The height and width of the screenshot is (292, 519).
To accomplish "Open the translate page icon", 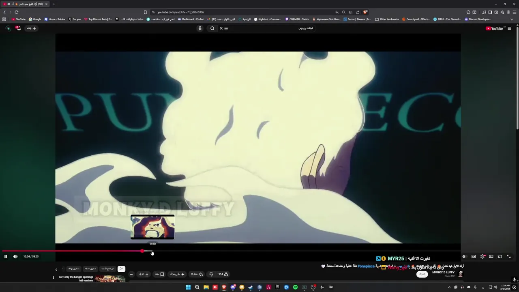I will tap(337, 12).
